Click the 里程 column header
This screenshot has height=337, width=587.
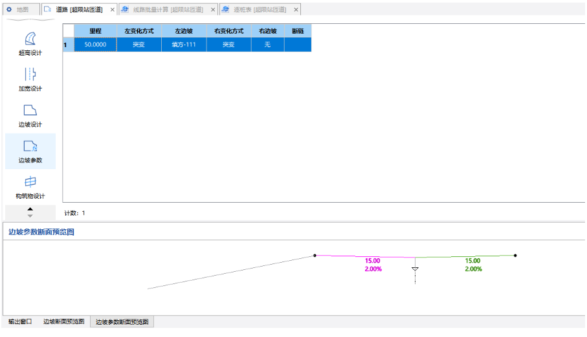(x=96, y=31)
